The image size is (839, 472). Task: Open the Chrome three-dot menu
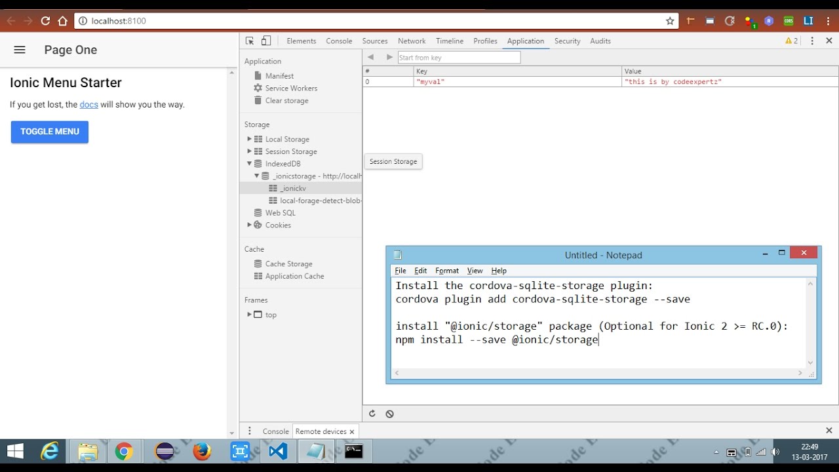[829, 21]
